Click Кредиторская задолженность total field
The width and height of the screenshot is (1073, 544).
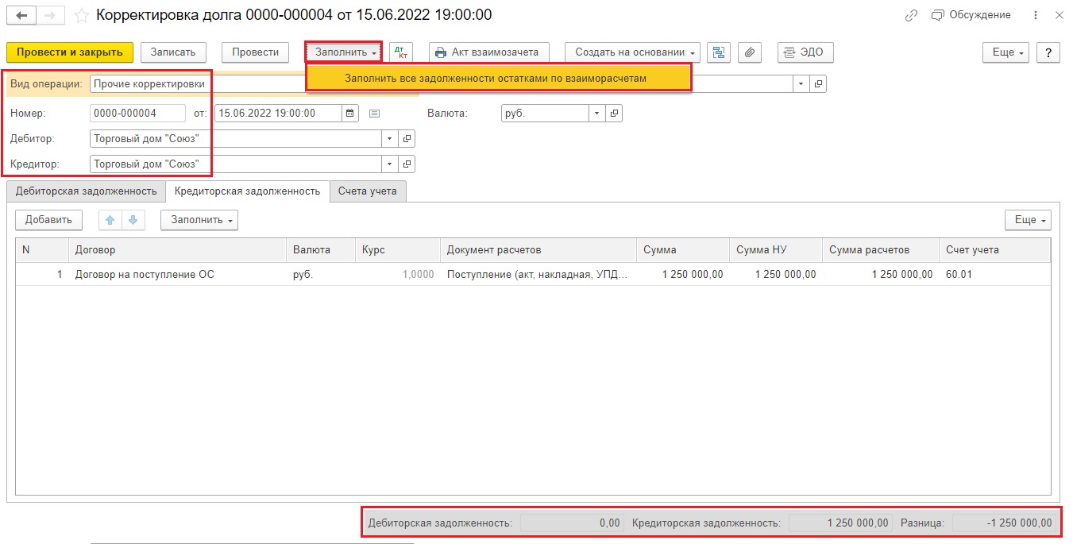point(841,523)
